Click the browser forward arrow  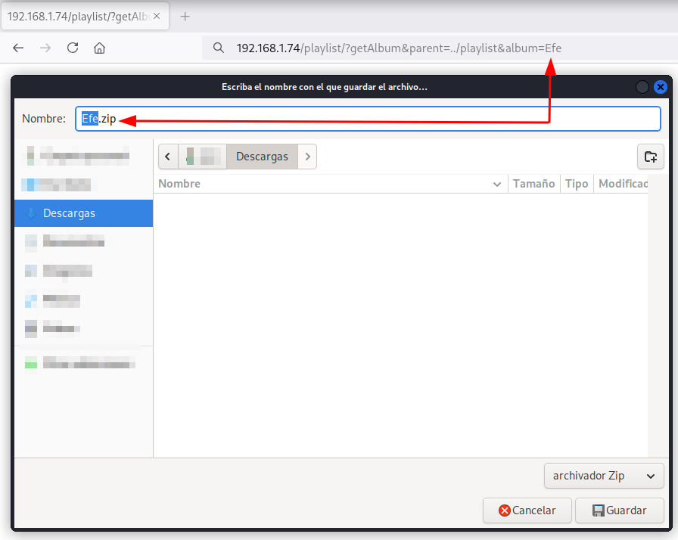[x=45, y=48]
